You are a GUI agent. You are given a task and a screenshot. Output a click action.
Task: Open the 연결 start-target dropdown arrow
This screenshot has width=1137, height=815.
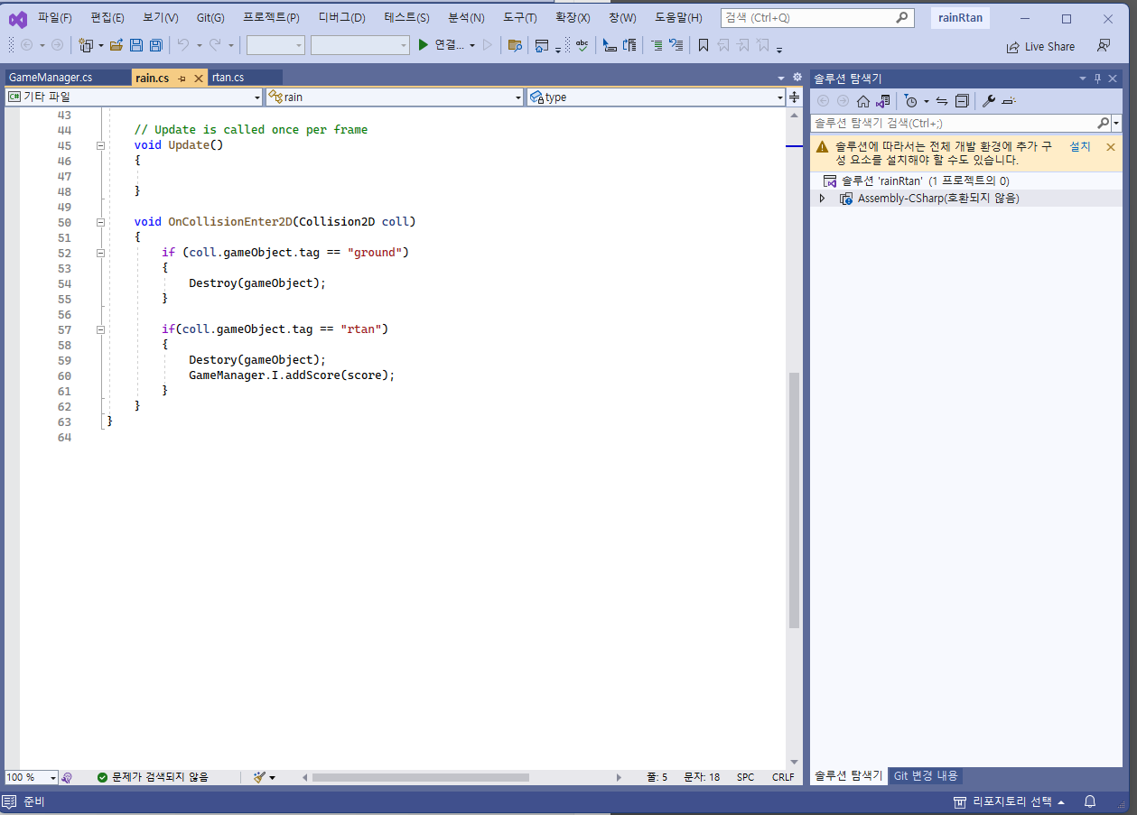click(x=472, y=45)
